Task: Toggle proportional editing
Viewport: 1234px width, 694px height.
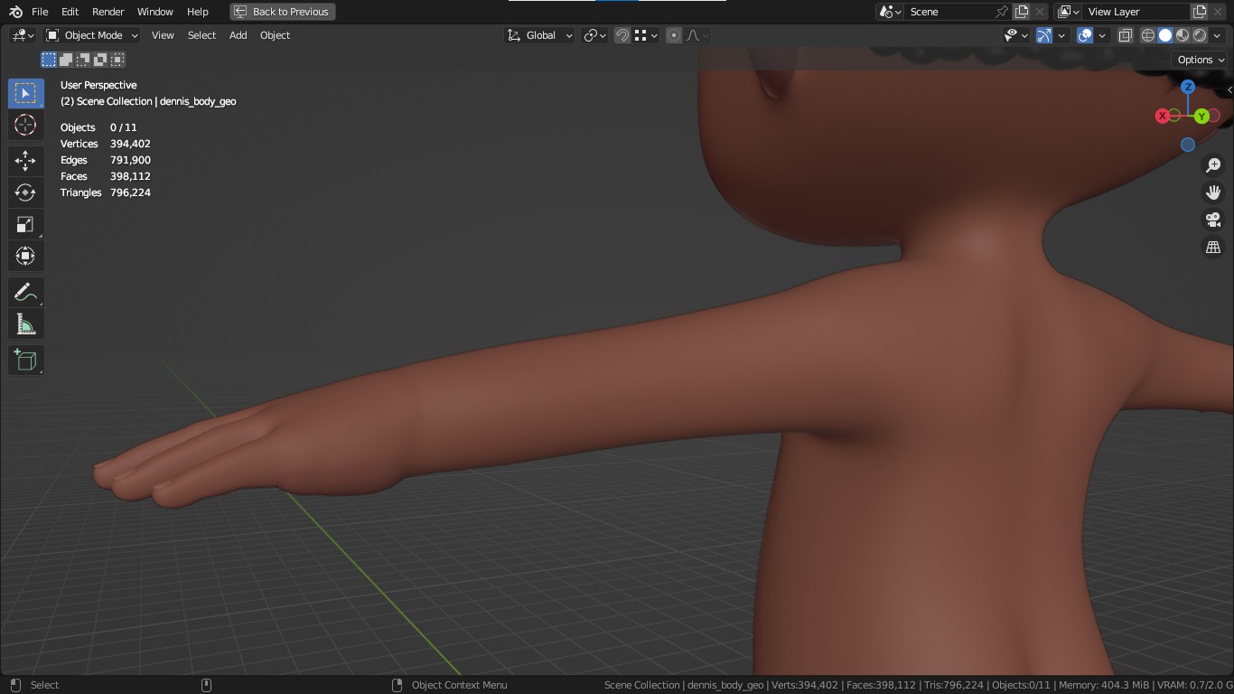Action: (x=674, y=35)
